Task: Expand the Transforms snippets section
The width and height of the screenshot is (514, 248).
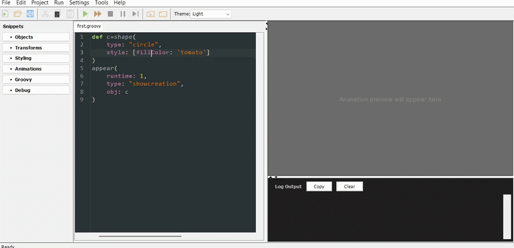Action: pyautogui.click(x=36, y=48)
